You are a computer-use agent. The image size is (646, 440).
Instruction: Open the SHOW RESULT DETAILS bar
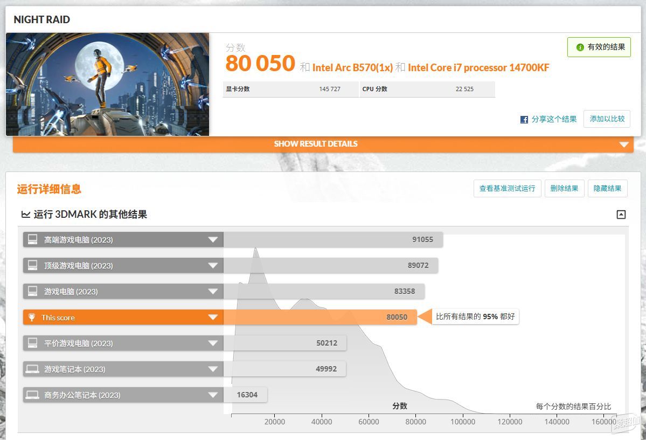point(323,144)
